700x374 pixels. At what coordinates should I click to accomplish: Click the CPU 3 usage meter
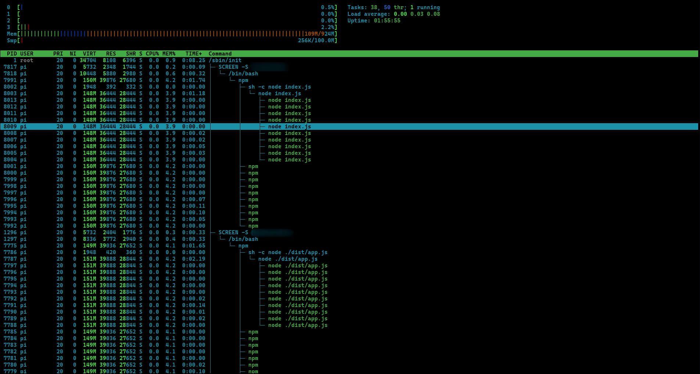click(172, 27)
